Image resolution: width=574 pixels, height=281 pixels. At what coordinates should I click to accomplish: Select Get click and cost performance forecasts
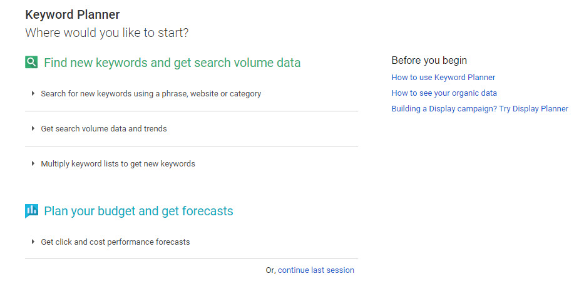point(115,242)
